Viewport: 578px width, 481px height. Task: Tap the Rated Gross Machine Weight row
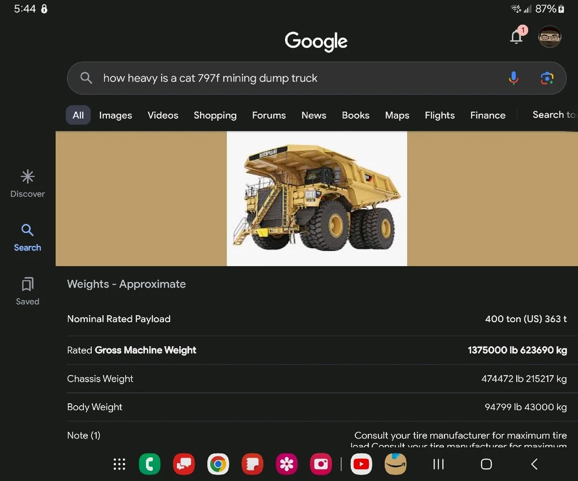click(317, 350)
